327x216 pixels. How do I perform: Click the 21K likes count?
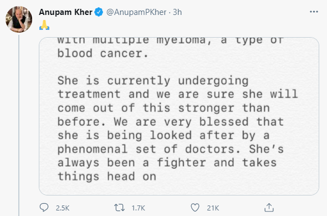[x=213, y=208]
